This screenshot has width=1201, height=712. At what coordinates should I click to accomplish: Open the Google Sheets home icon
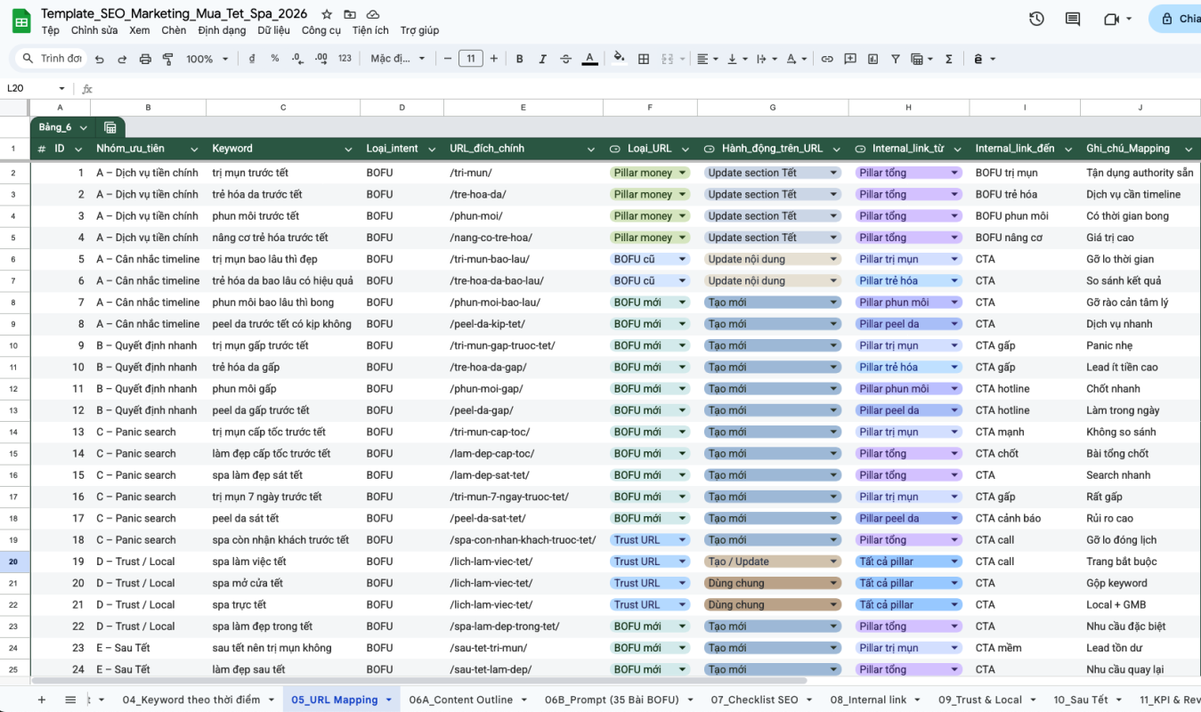click(21, 21)
